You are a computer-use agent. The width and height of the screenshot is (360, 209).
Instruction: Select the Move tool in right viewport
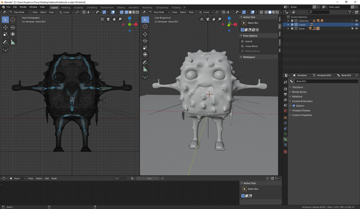(x=145, y=33)
